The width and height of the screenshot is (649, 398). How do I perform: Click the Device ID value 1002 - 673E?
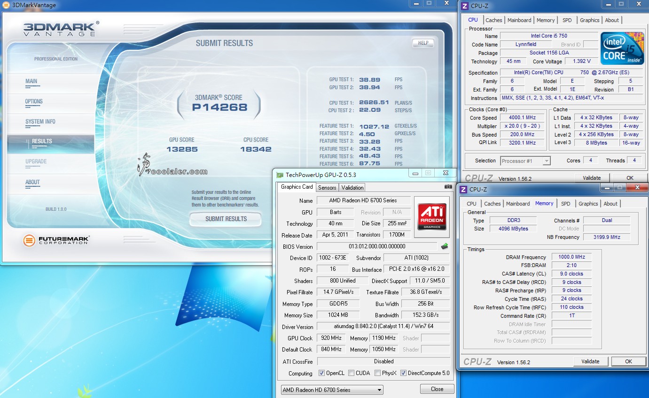[x=332, y=258]
